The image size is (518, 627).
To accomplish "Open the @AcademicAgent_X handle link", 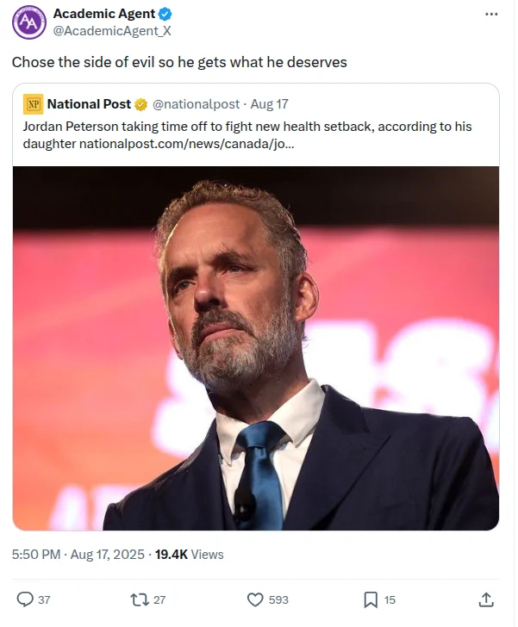I will click(112, 31).
